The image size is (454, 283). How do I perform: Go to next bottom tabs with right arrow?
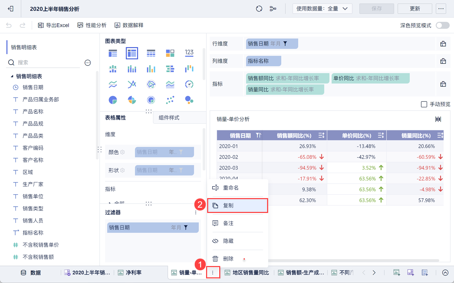(374, 273)
